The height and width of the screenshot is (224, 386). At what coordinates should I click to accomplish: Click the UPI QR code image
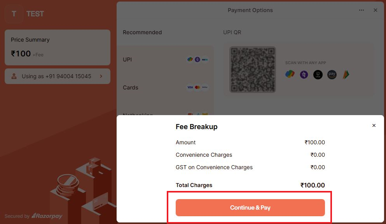[x=253, y=70]
